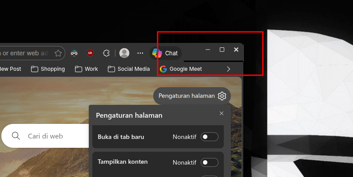353x177 pixels.
Task: Toggle the Buka di tab baru switch
Action: pos(209,137)
